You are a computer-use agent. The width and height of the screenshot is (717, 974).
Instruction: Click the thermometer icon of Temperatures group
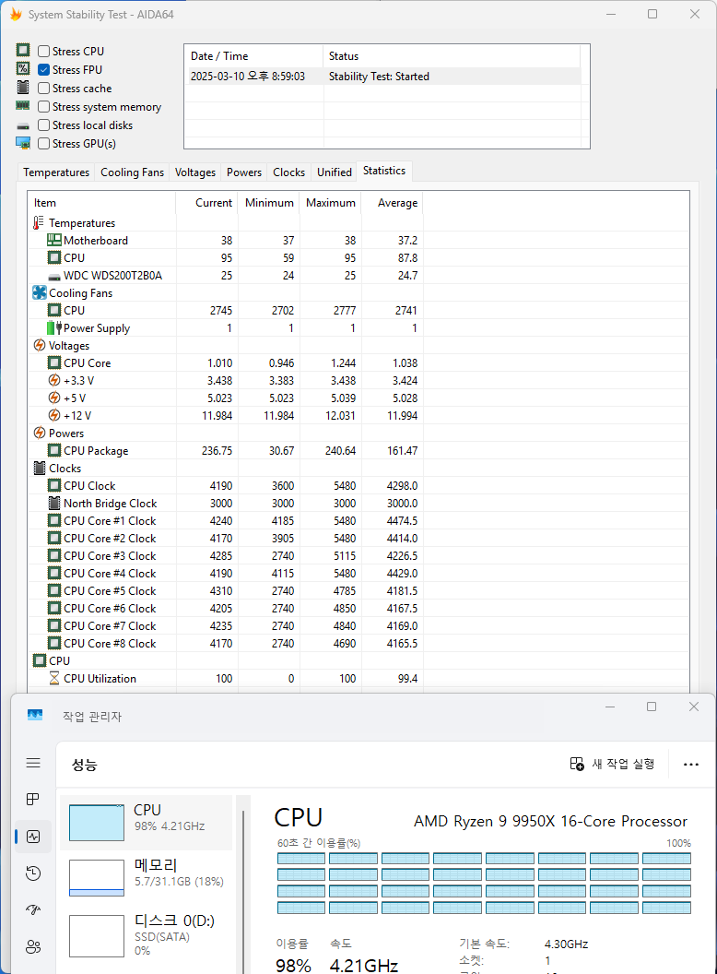tap(39, 222)
